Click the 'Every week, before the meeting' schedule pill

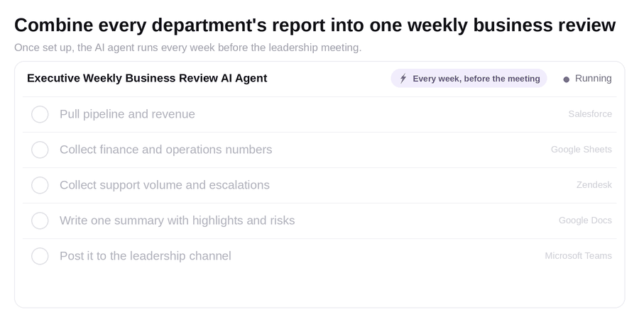[x=469, y=79]
